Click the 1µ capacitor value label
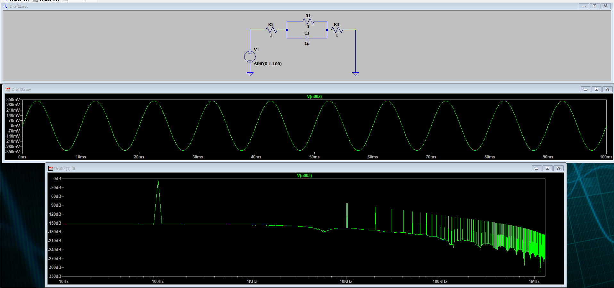The height and width of the screenshot is (288, 614). 307,44
